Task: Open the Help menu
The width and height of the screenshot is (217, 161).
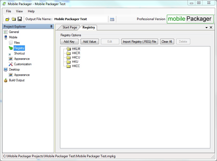Action: point(31,11)
